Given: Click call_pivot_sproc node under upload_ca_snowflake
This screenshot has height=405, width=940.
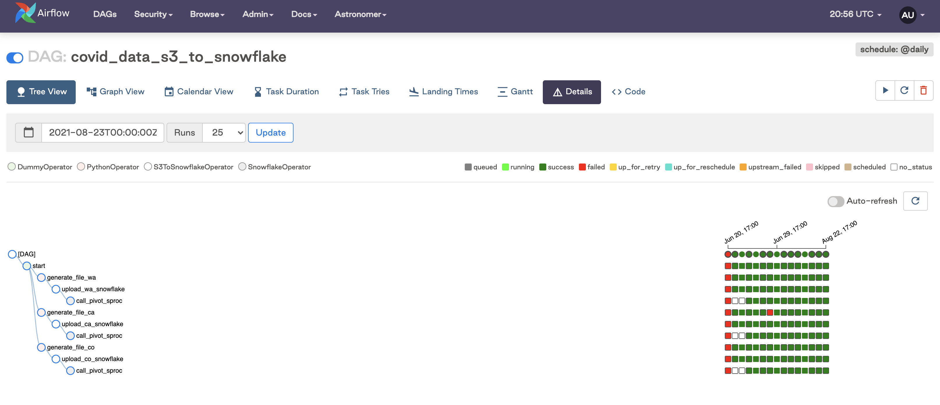Looking at the screenshot, I should [70, 336].
